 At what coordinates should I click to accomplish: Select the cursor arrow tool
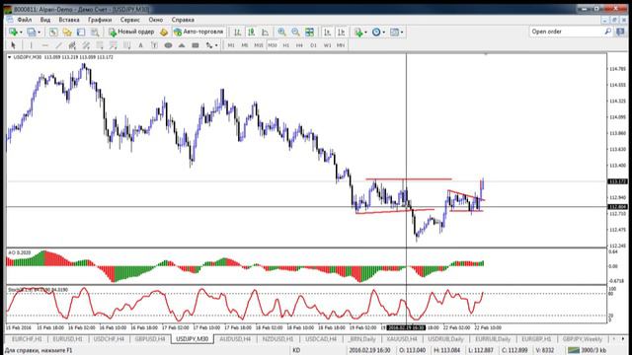[13, 45]
